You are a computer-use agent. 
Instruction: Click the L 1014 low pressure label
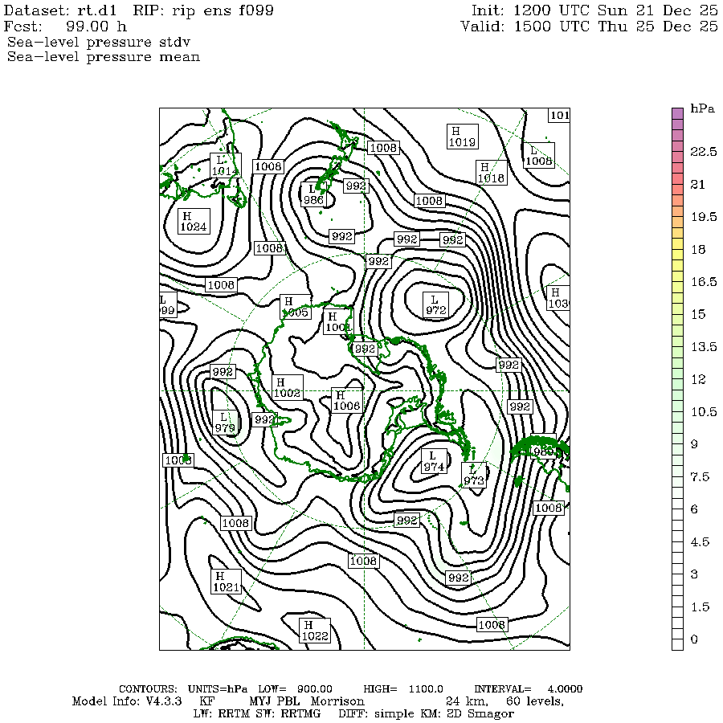coord(225,165)
